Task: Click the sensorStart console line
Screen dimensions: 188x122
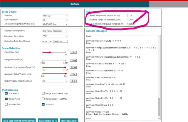Action: [98, 112]
